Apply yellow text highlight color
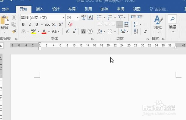The height and width of the screenshot is (120, 186). coord(34,31)
